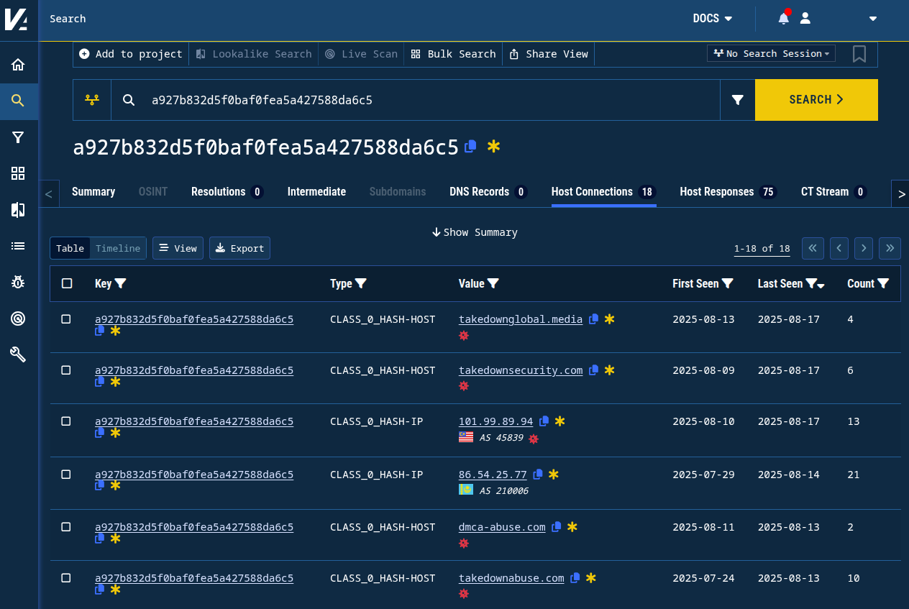This screenshot has height=609, width=909.
Task: Open the DOCS dropdown
Action: pyautogui.click(x=713, y=19)
